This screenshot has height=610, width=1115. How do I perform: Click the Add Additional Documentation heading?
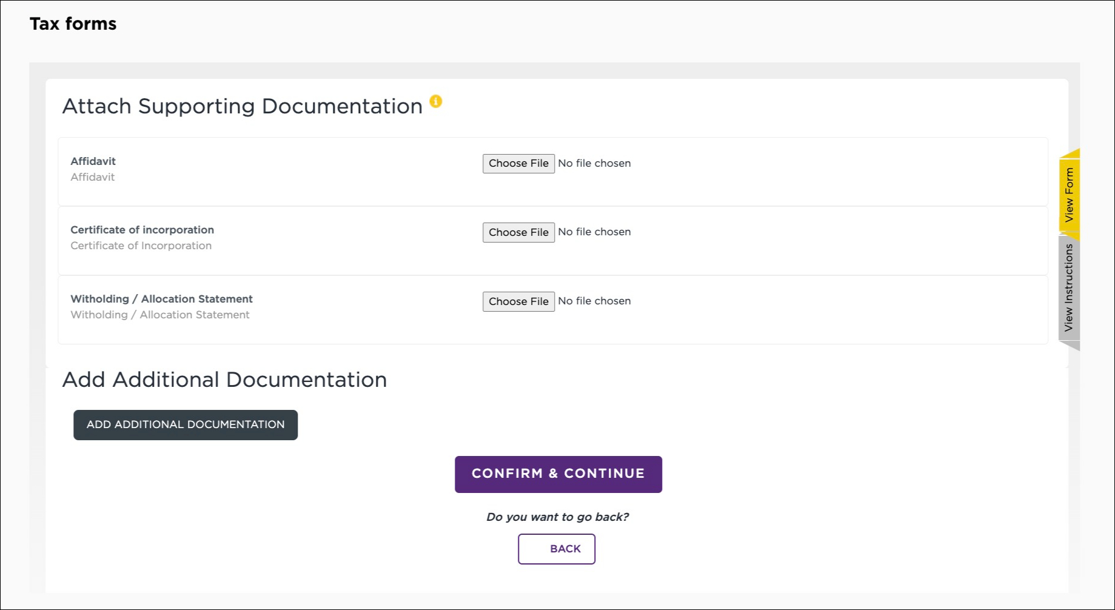point(224,380)
